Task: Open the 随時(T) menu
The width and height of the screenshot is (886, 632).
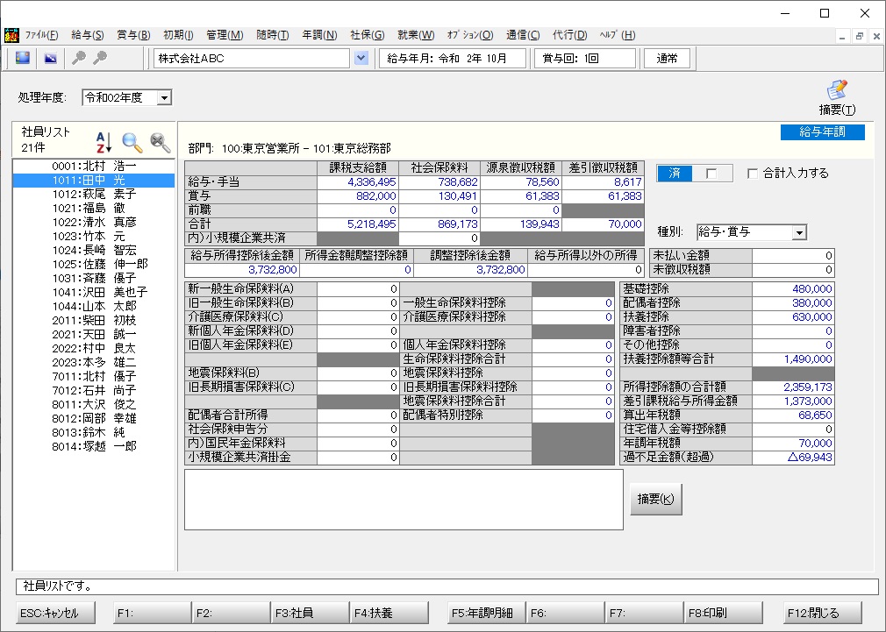Action: click(x=272, y=35)
